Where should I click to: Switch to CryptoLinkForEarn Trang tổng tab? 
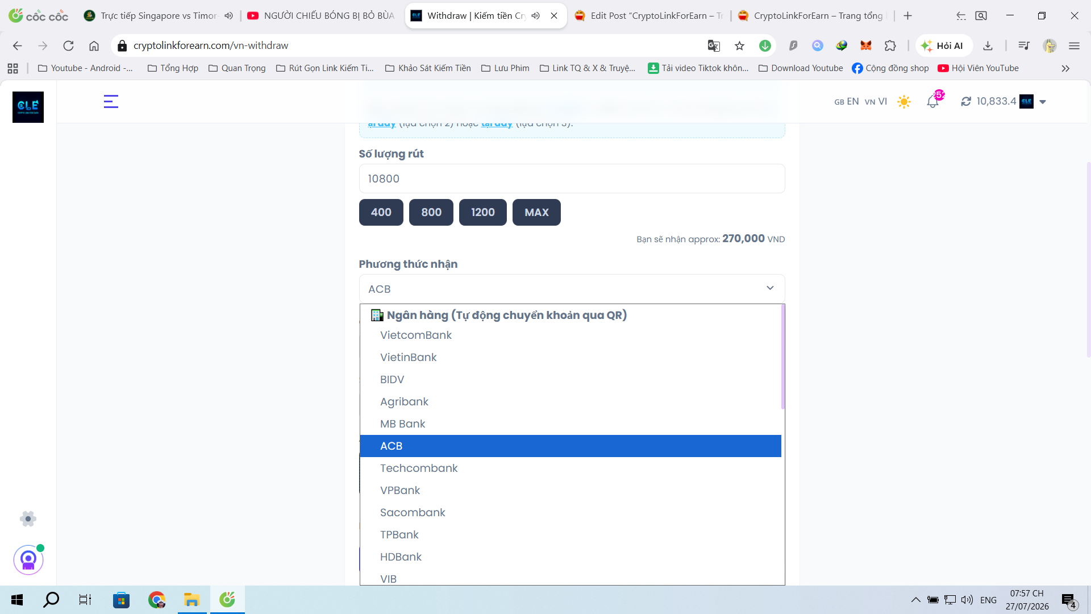click(x=813, y=16)
